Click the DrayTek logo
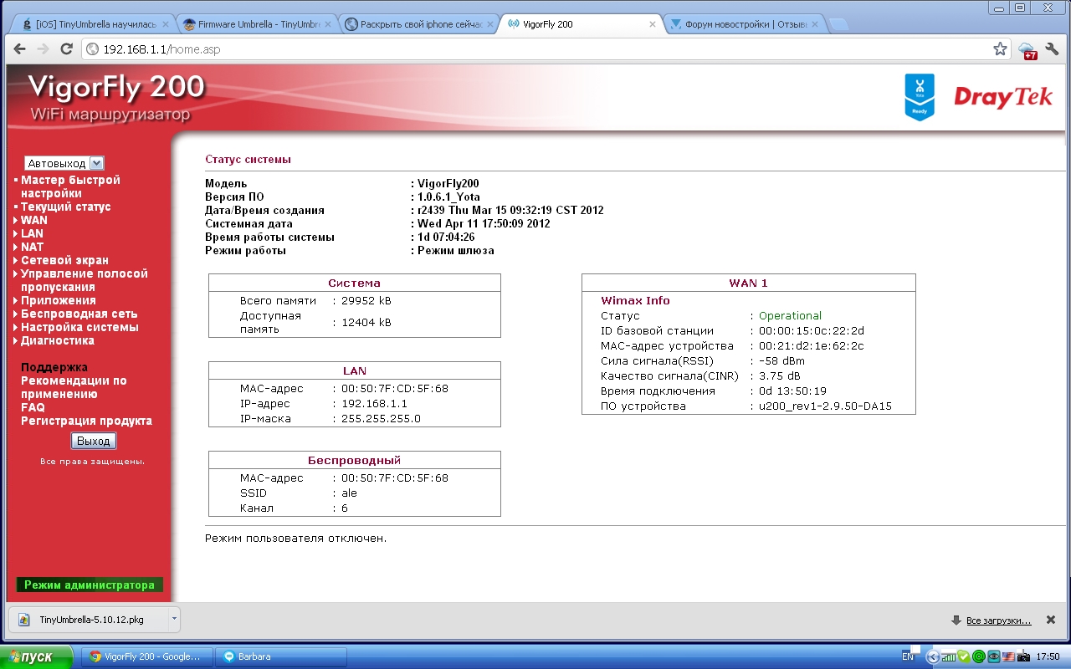1071x669 pixels. coord(1003,97)
